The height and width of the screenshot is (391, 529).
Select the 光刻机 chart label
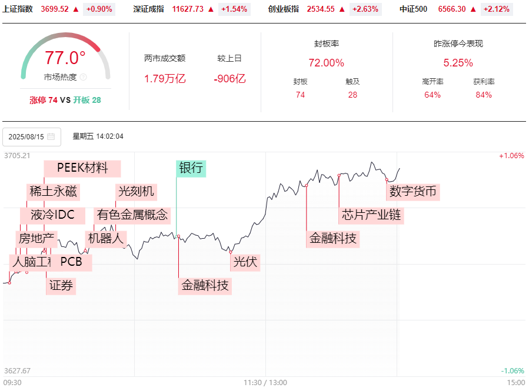[136, 192]
